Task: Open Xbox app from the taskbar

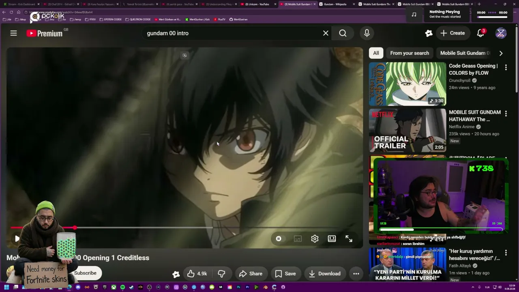Action: pyautogui.click(x=114, y=287)
